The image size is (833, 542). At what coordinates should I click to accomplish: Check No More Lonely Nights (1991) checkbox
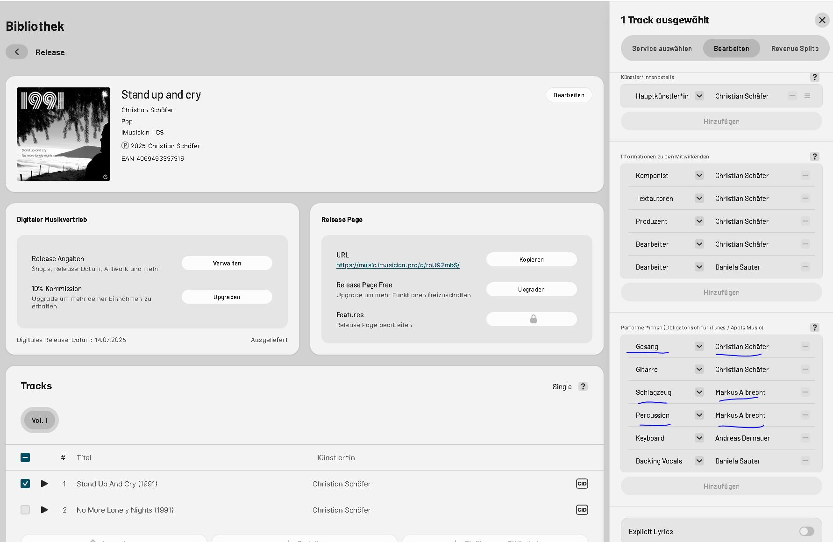tap(25, 510)
